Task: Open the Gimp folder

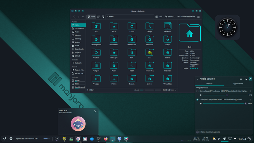Action: [x=167, y=40]
